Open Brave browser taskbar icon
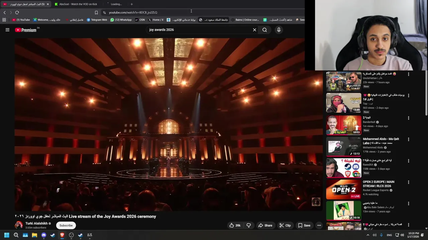The height and width of the screenshot is (240, 428). click(62, 235)
